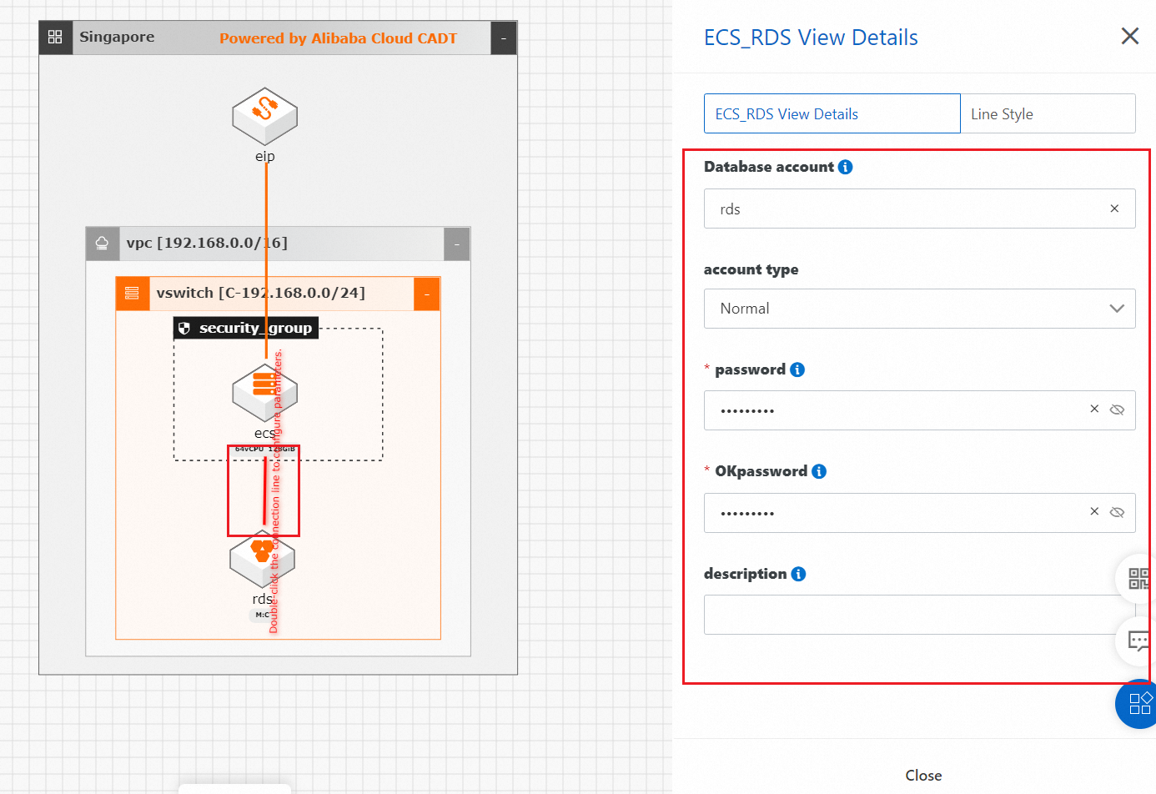Open description info tooltip icon
The width and height of the screenshot is (1156, 794).
click(x=798, y=574)
